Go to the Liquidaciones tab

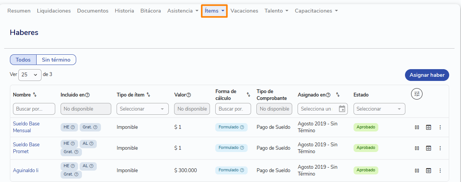pyautogui.click(x=54, y=11)
